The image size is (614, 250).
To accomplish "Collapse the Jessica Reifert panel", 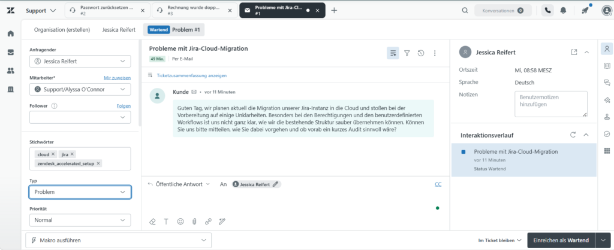I will 586,52.
